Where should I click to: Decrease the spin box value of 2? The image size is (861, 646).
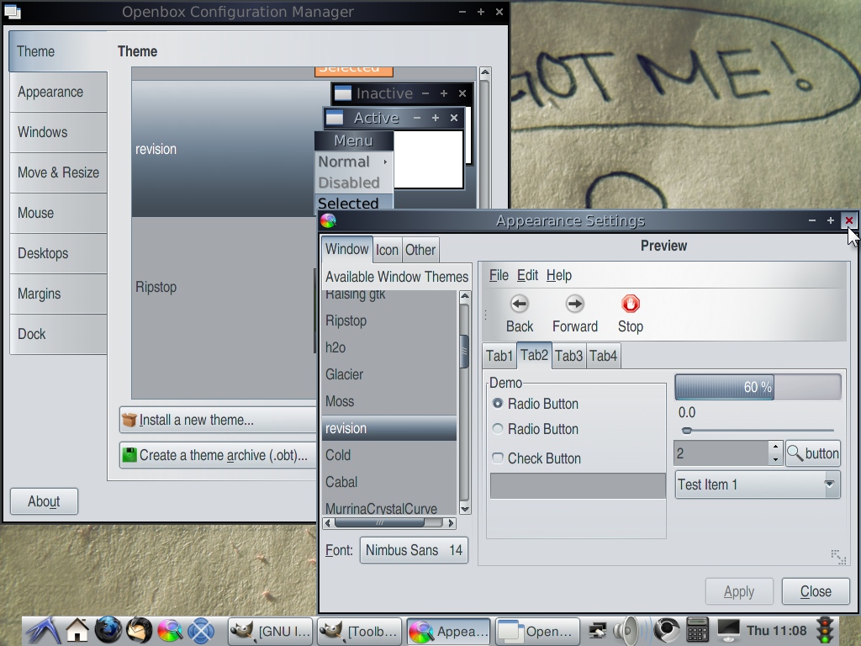(x=775, y=460)
